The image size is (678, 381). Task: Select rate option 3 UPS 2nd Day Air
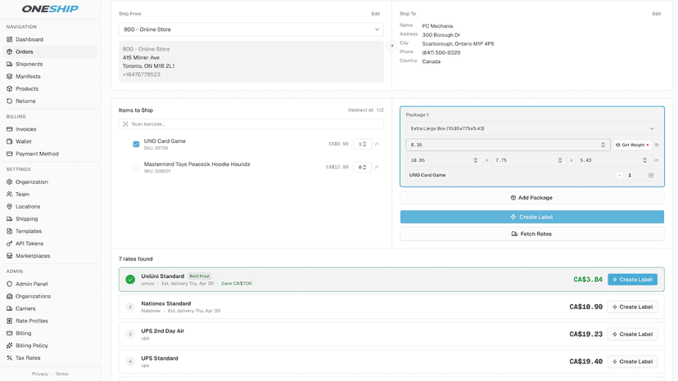pyautogui.click(x=130, y=334)
